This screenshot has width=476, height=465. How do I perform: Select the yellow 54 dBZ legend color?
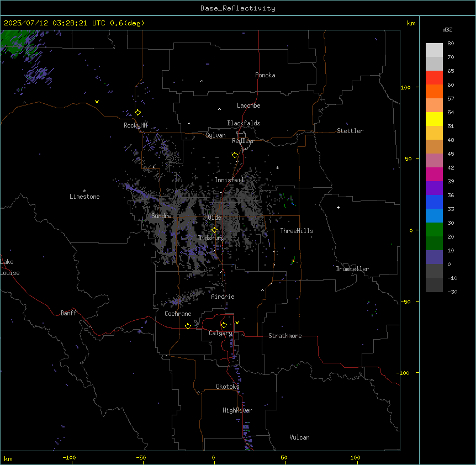tap(434, 119)
